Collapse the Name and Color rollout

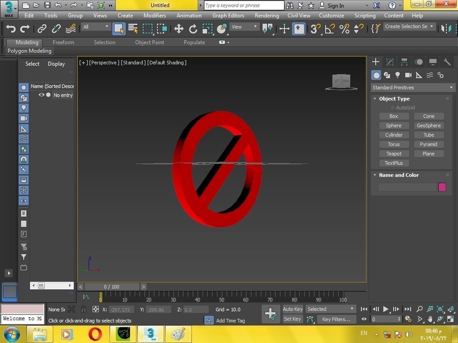click(375, 175)
